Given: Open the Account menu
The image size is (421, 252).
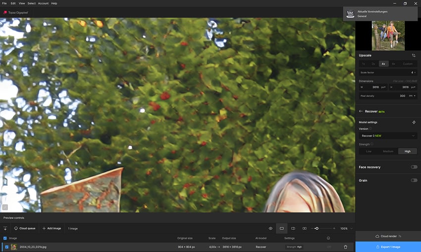Looking at the screenshot, I should pos(43,3).
